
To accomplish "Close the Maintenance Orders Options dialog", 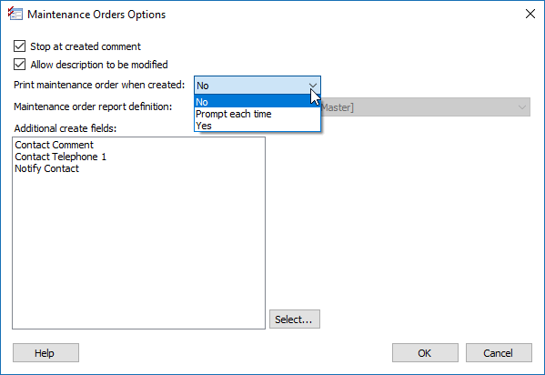I will pos(530,14).
